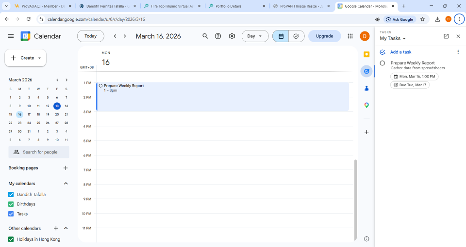The height and width of the screenshot is (247, 466).
Task: Switch to ProVAPH Image Resize tab
Action: pyautogui.click(x=301, y=6)
